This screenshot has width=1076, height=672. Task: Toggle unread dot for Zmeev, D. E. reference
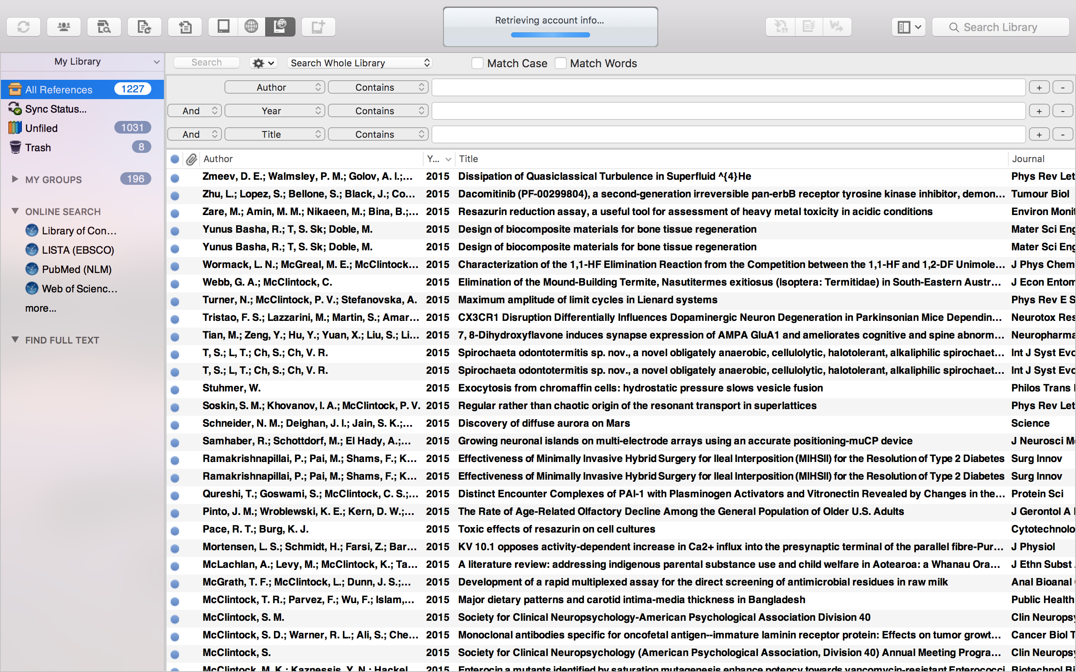175,178
